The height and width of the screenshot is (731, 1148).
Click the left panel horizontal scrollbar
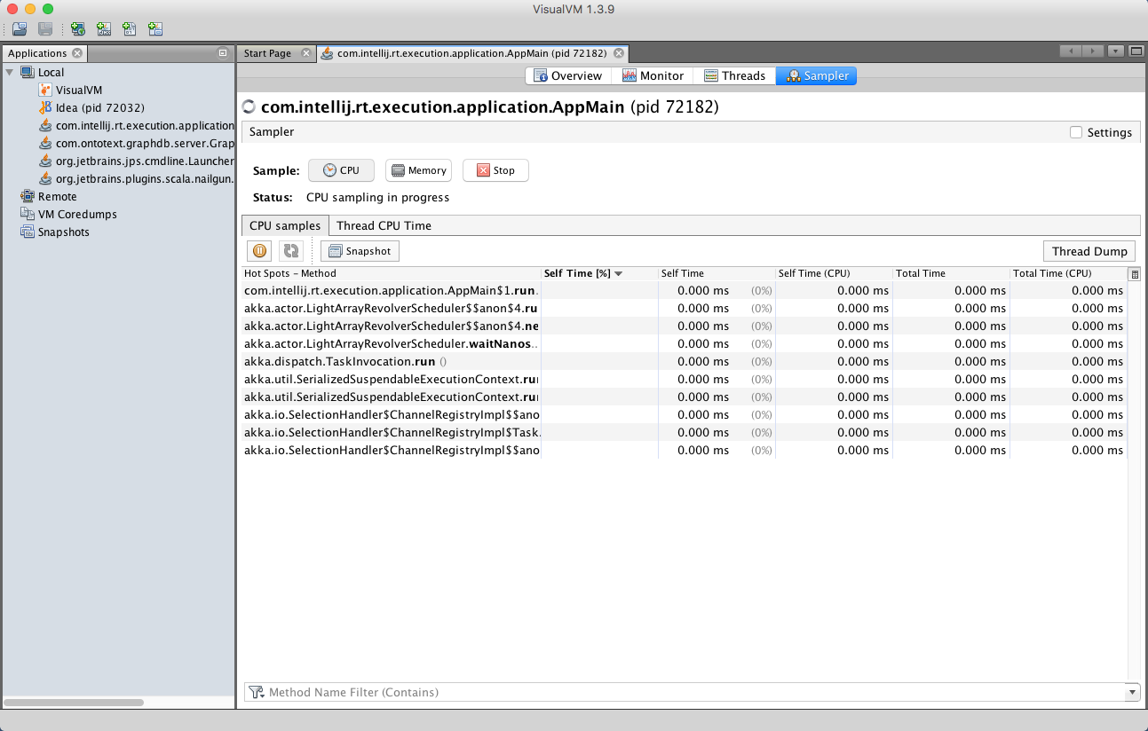[x=75, y=702]
